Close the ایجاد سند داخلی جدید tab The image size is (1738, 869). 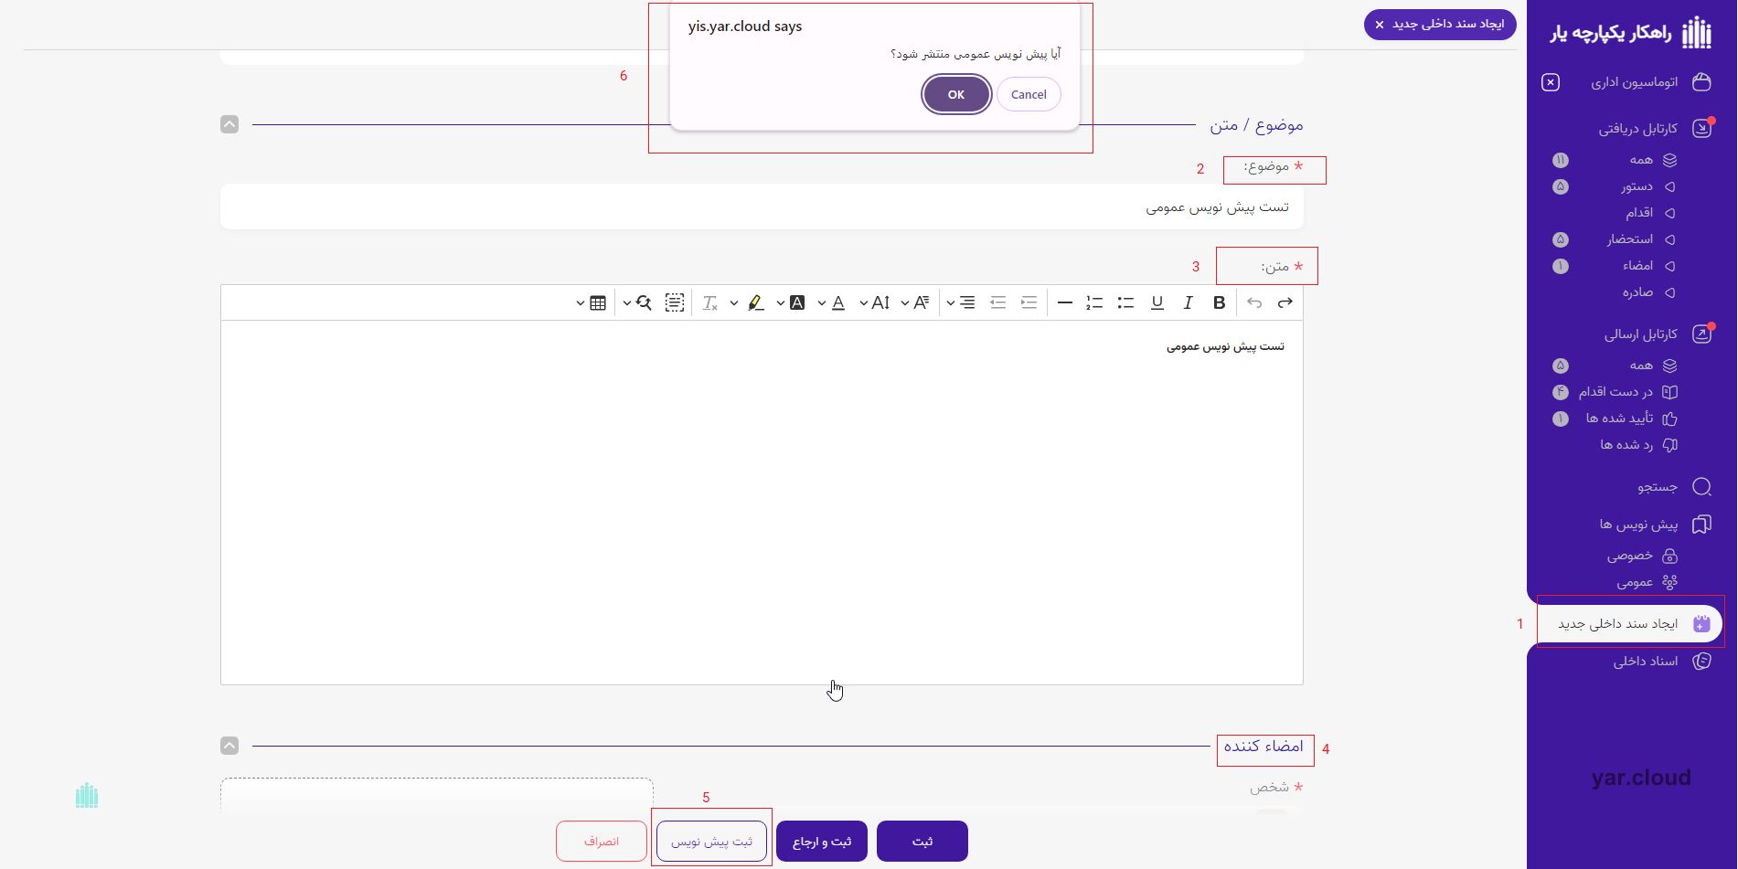coord(1380,25)
